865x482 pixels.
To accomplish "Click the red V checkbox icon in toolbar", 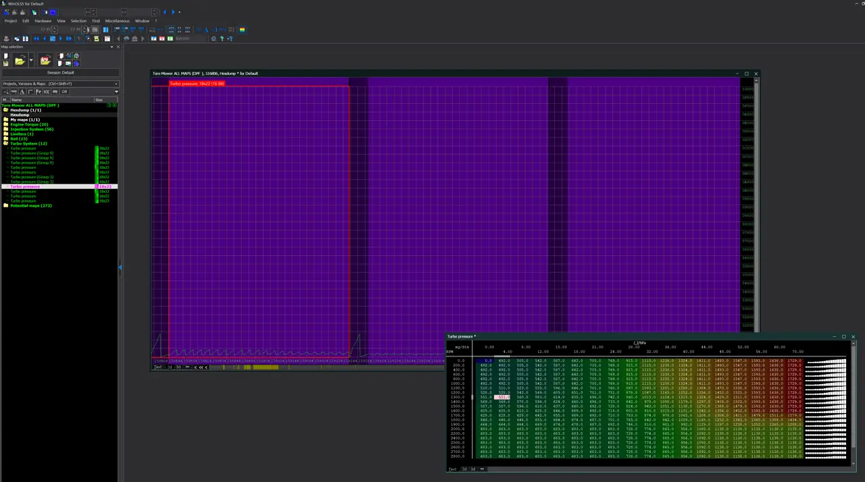I will (x=162, y=38).
